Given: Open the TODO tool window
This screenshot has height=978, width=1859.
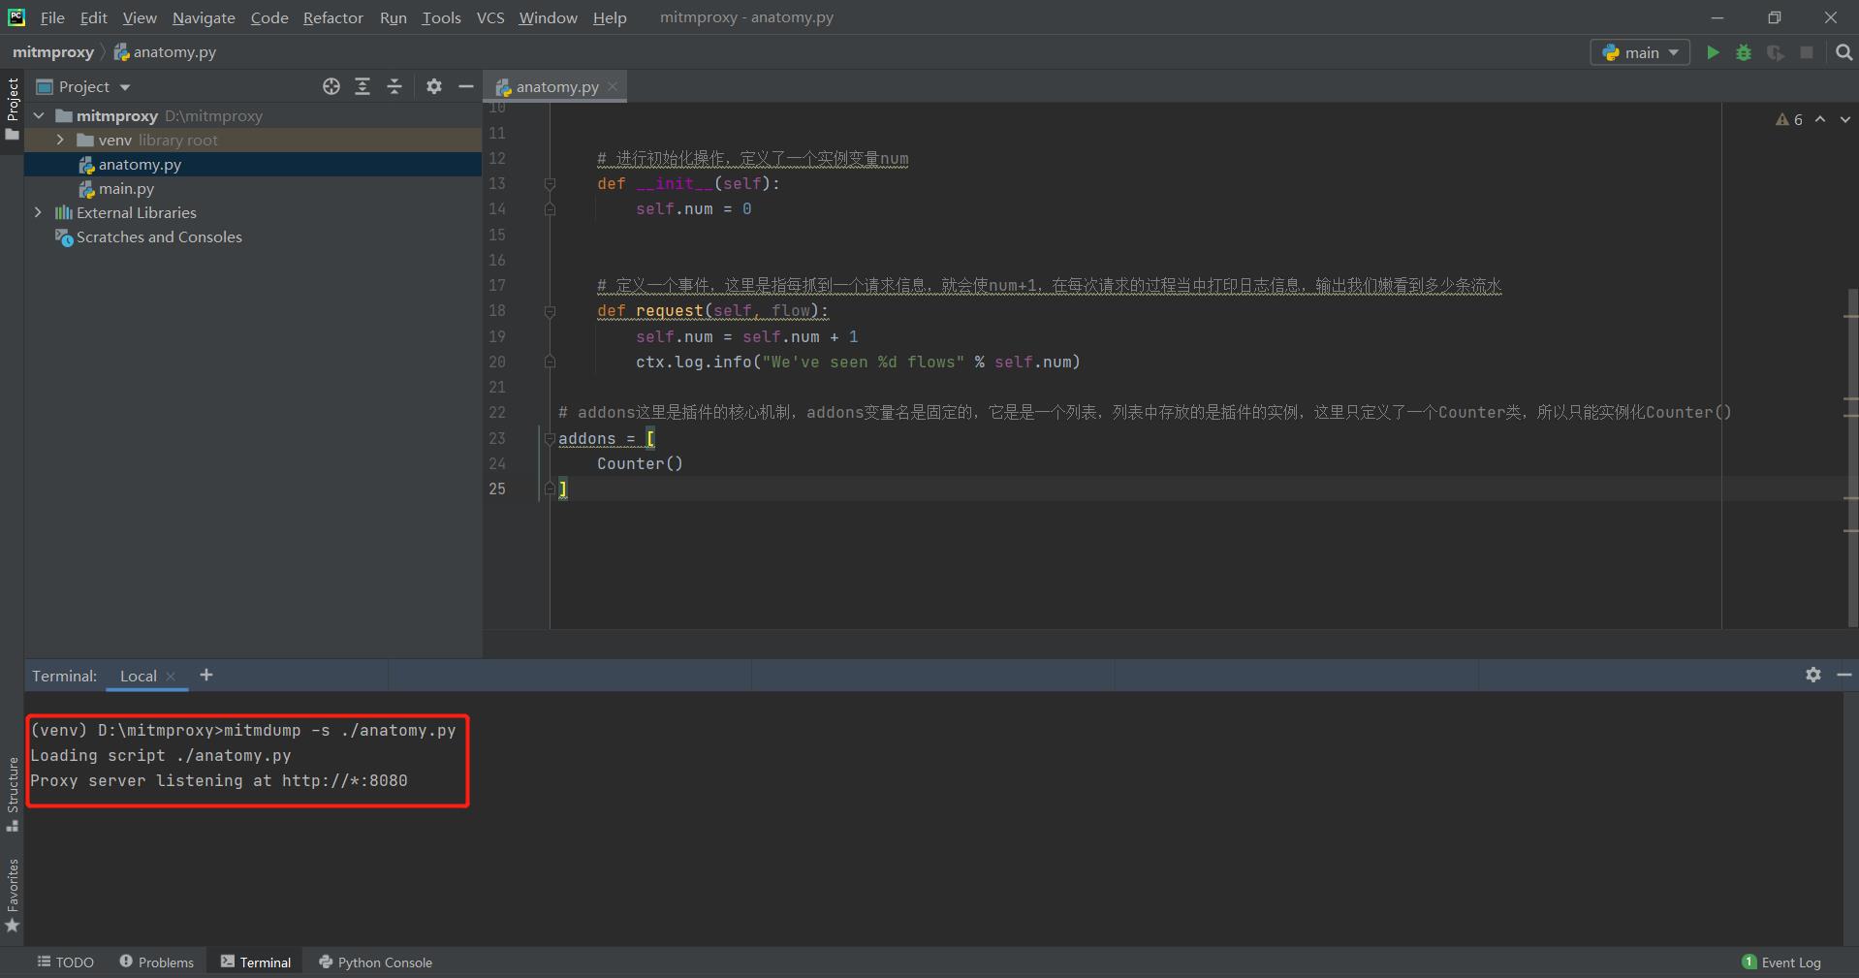Looking at the screenshot, I should click(x=66, y=962).
